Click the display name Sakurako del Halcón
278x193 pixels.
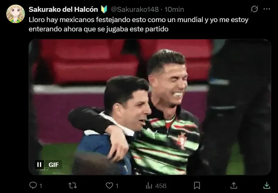[63, 9]
